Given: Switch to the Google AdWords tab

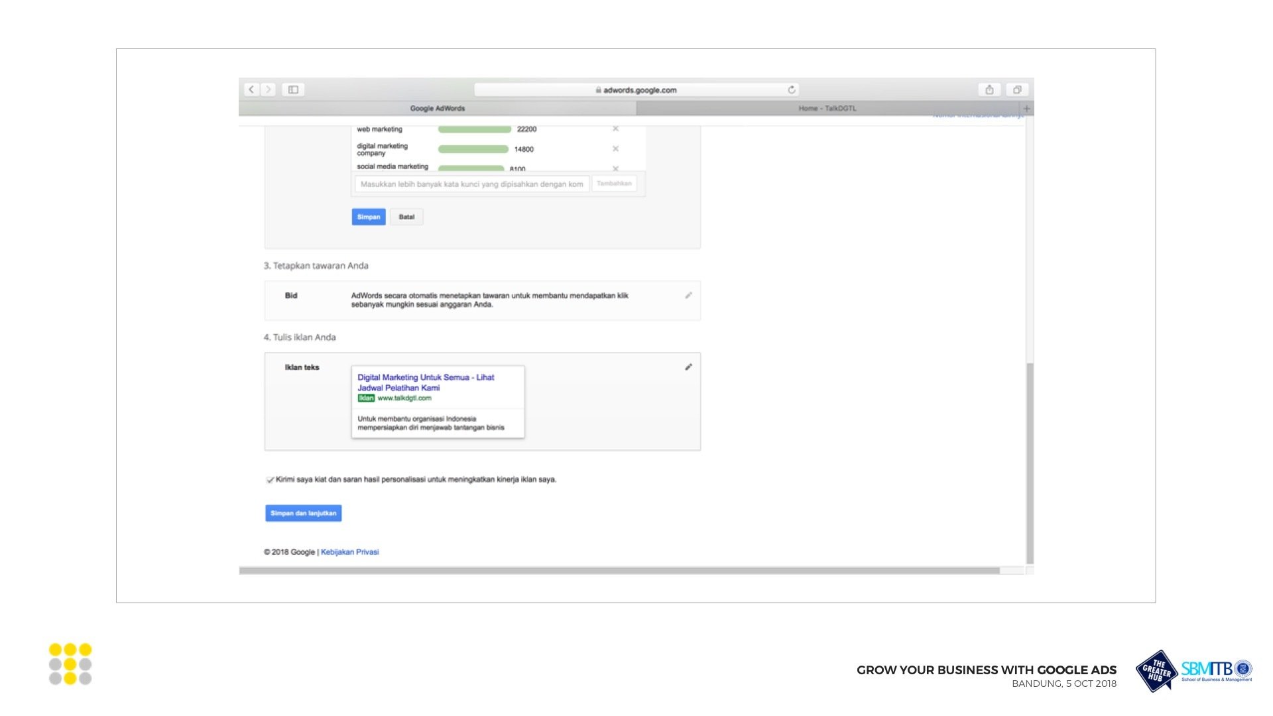Looking at the screenshot, I should pos(438,109).
